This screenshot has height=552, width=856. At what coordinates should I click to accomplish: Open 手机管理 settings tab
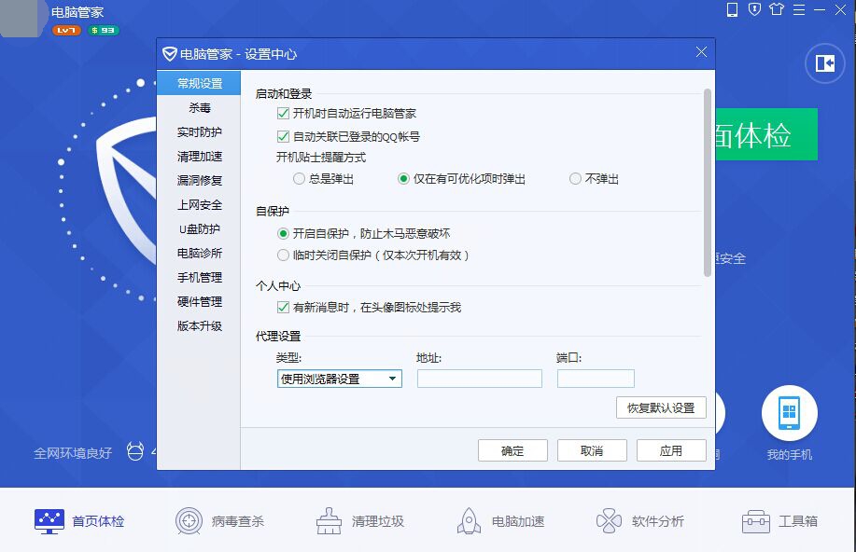click(x=199, y=278)
